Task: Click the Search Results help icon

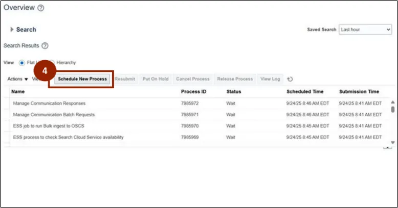Action: point(45,46)
